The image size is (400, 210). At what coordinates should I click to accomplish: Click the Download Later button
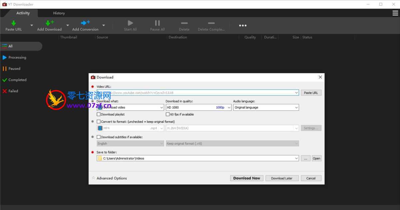click(x=281, y=178)
